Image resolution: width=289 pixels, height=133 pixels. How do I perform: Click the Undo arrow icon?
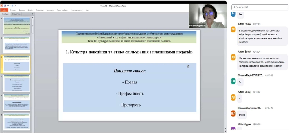click(8, 6)
